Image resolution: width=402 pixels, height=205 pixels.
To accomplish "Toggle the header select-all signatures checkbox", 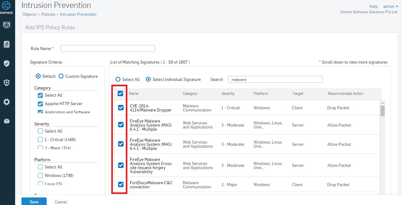I will 120,93.
